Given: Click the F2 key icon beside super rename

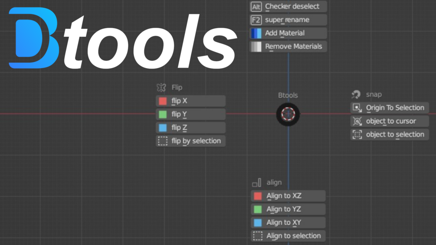Looking at the screenshot, I should click(x=256, y=20).
